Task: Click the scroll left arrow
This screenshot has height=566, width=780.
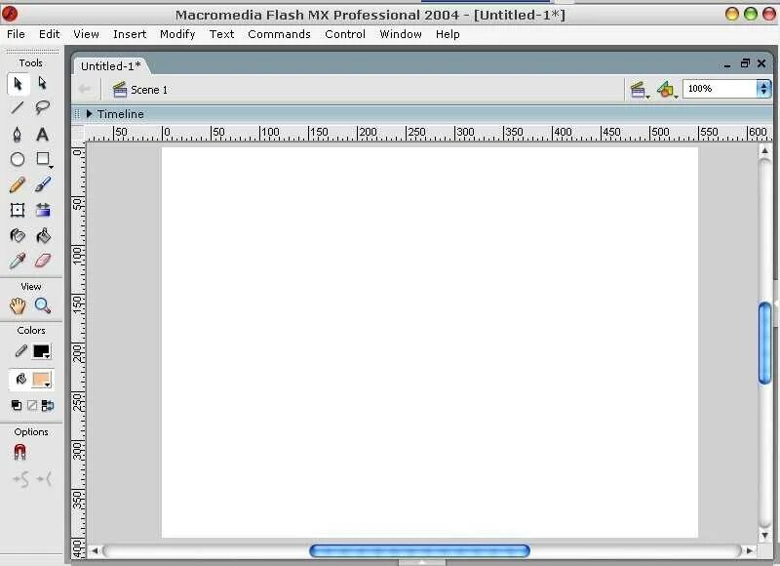Action: pyautogui.click(x=95, y=550)
